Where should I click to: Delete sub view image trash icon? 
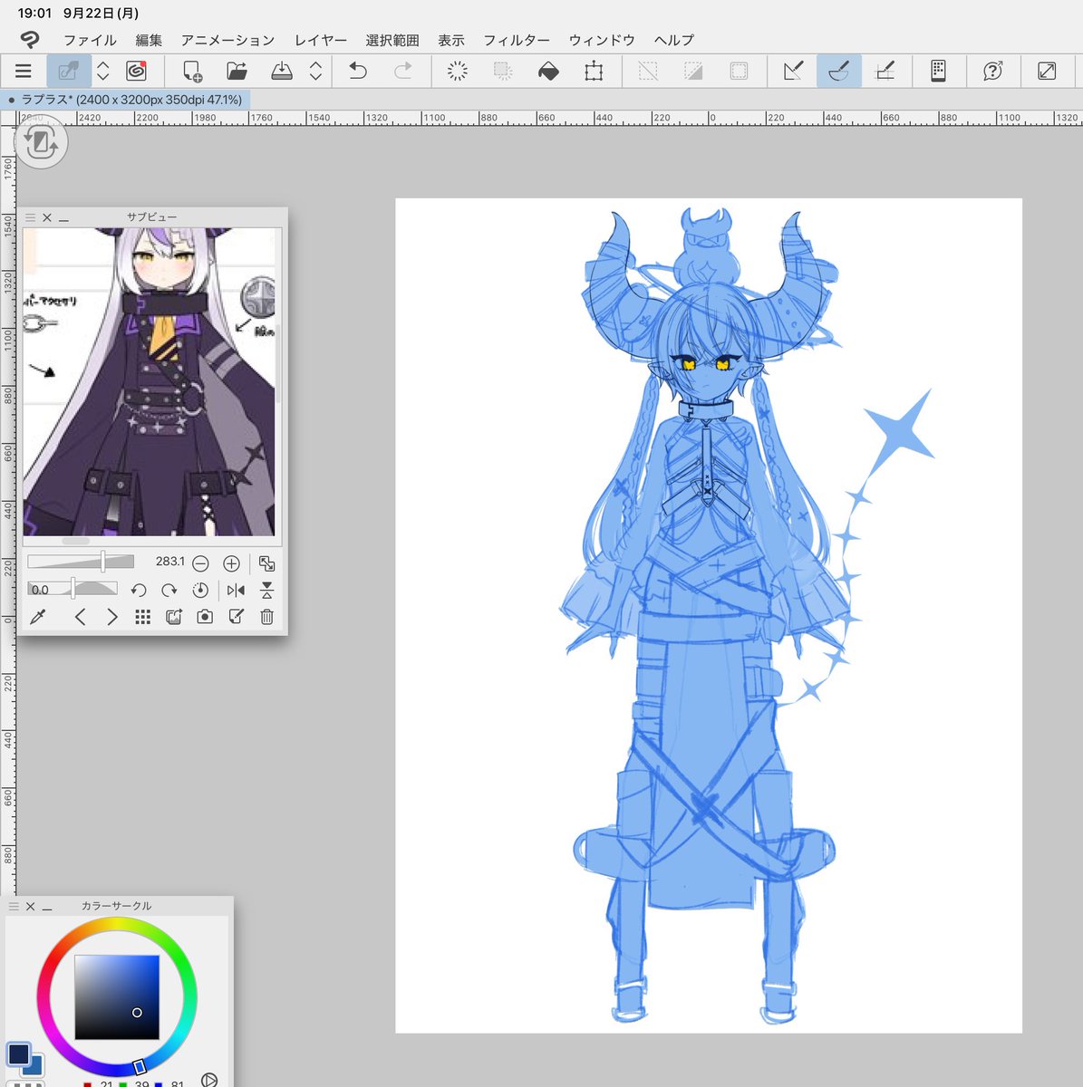[x=266, y=617]
